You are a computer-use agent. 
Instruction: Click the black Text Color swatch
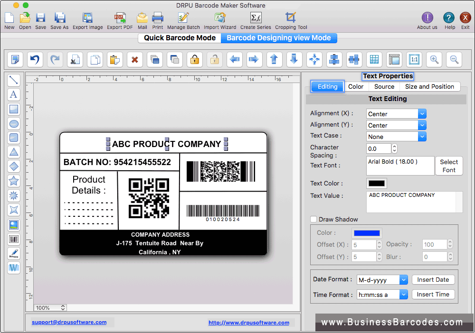pos(377,183)
